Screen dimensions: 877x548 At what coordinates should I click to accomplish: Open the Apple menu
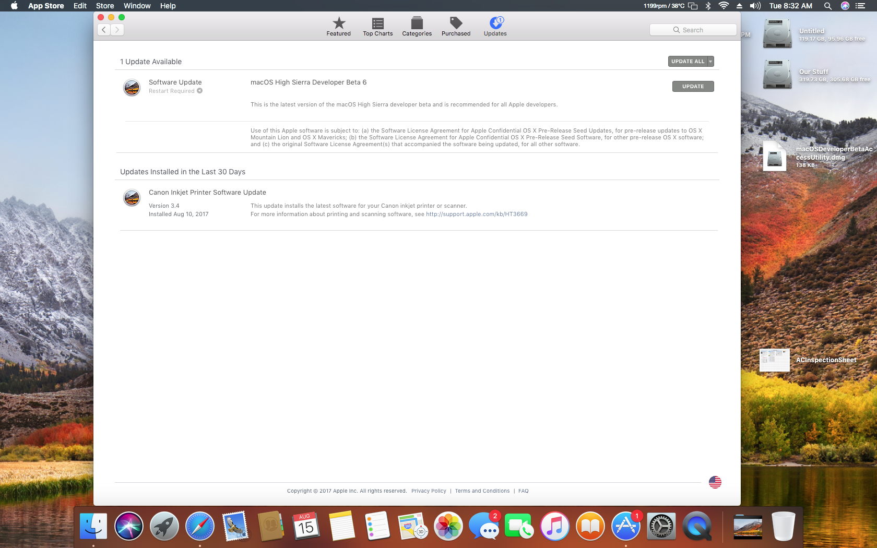point(14,6)
